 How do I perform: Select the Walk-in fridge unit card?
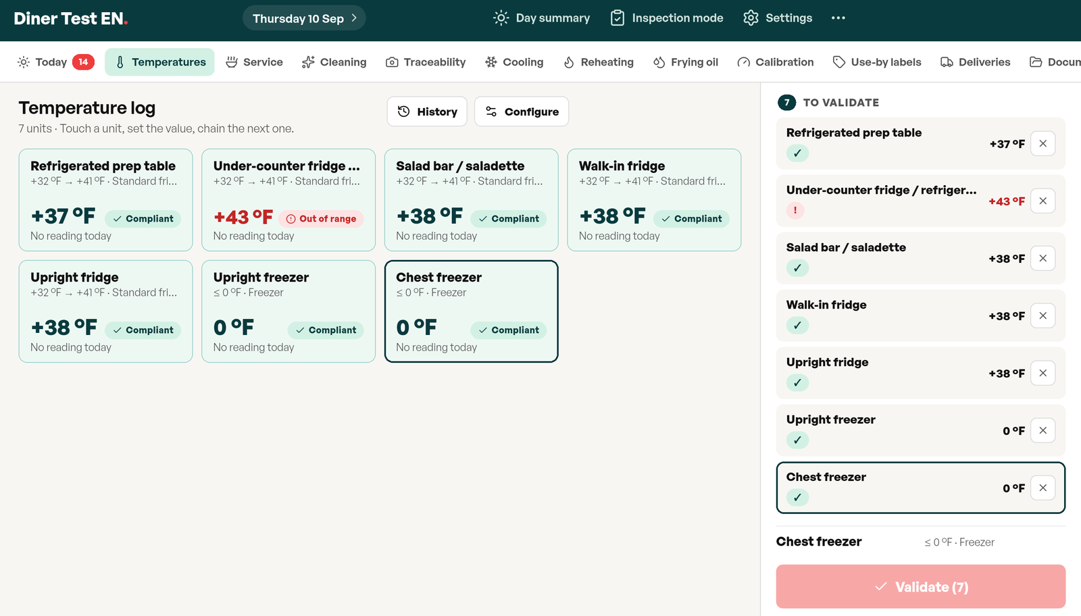[x=654, y=200]
